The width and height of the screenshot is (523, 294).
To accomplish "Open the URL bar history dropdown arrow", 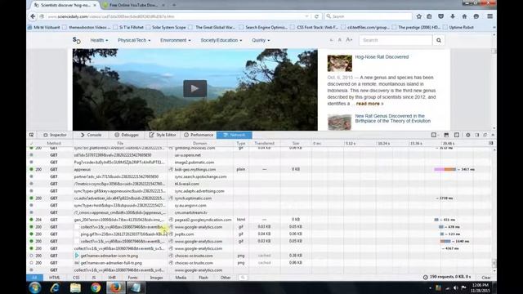I will pos(306,16).
